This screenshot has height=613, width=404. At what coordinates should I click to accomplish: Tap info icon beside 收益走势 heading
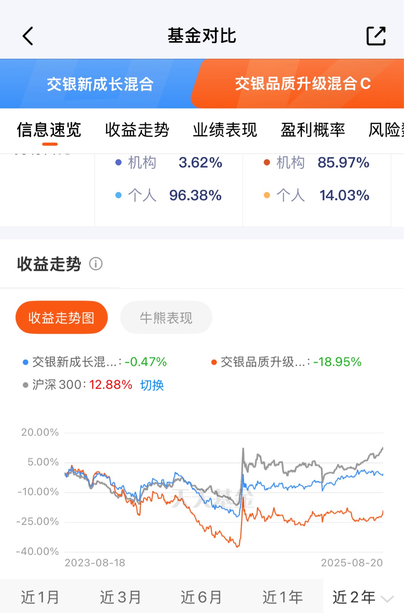click(x=96, y=264)
